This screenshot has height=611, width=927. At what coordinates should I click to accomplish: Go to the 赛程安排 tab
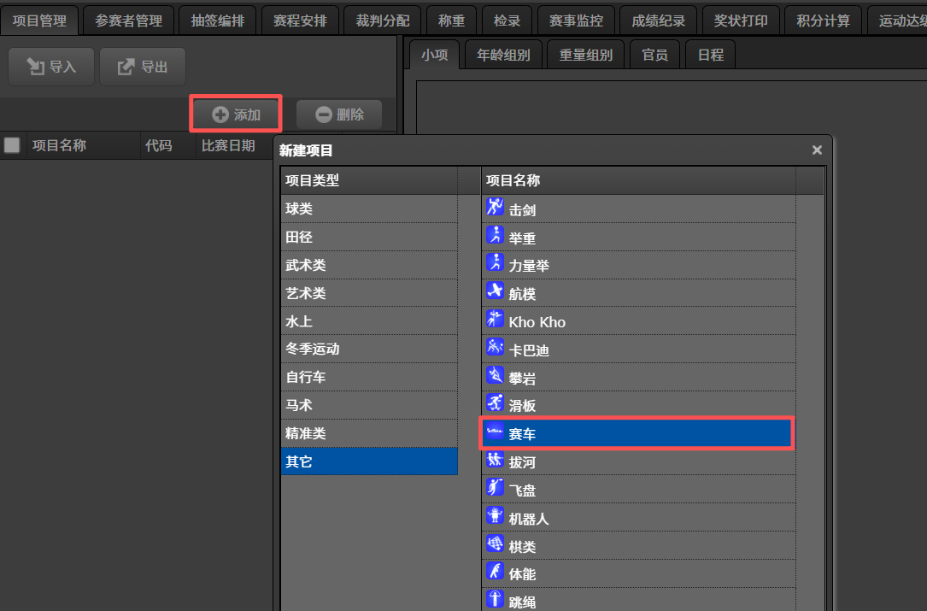click(301, 21)
